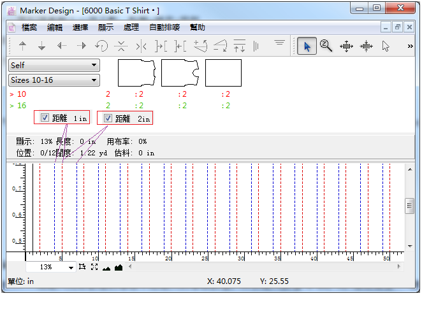Viewport: 422px width, 312px height.
Task: Open the 選擇 menu
Action: pos(80,27)
